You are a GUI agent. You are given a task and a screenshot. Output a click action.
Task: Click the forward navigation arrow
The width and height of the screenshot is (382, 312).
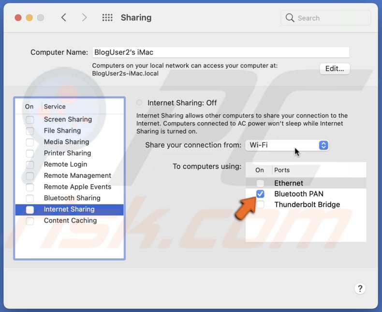(85, 18)
